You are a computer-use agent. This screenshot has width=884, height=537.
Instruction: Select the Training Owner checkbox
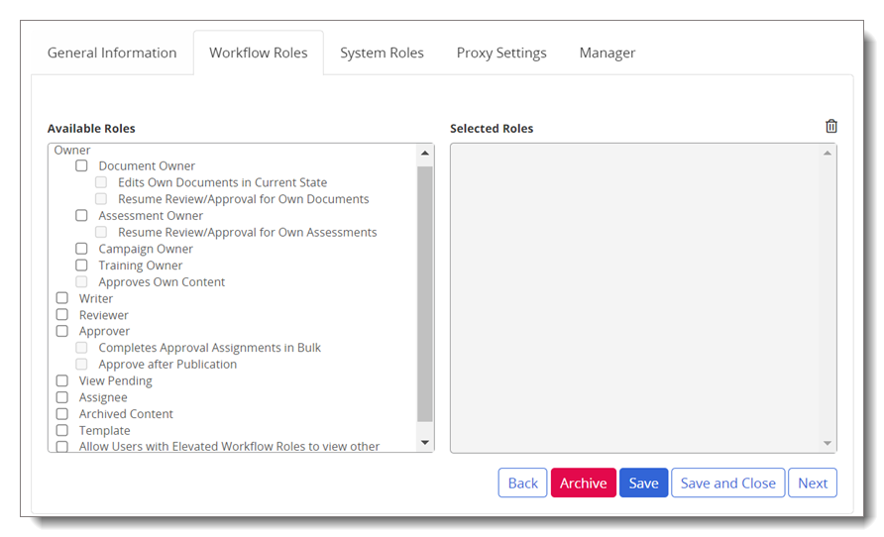click(x=81, y=265)
